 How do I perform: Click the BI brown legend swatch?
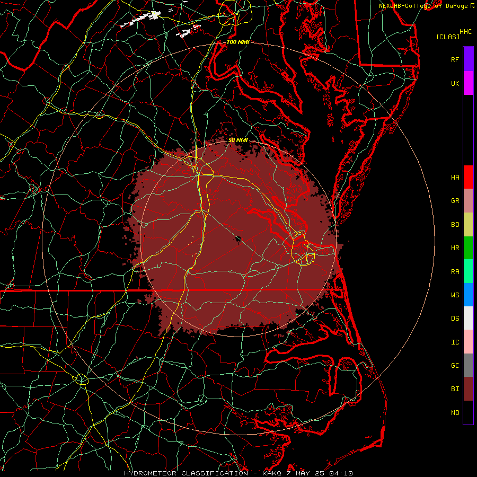coord(468,389)
